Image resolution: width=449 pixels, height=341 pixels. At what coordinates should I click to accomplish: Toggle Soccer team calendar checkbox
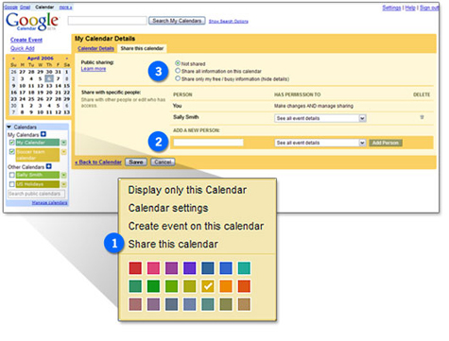(x=12, y=152)
